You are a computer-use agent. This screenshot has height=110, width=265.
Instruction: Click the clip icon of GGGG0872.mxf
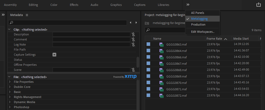(161, 96)
